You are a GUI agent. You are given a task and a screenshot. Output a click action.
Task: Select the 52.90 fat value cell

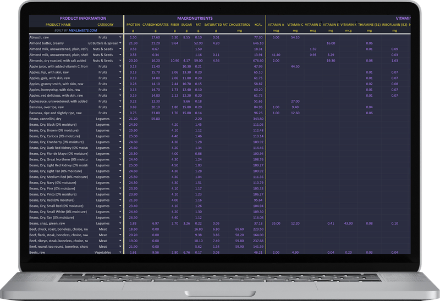198,43
